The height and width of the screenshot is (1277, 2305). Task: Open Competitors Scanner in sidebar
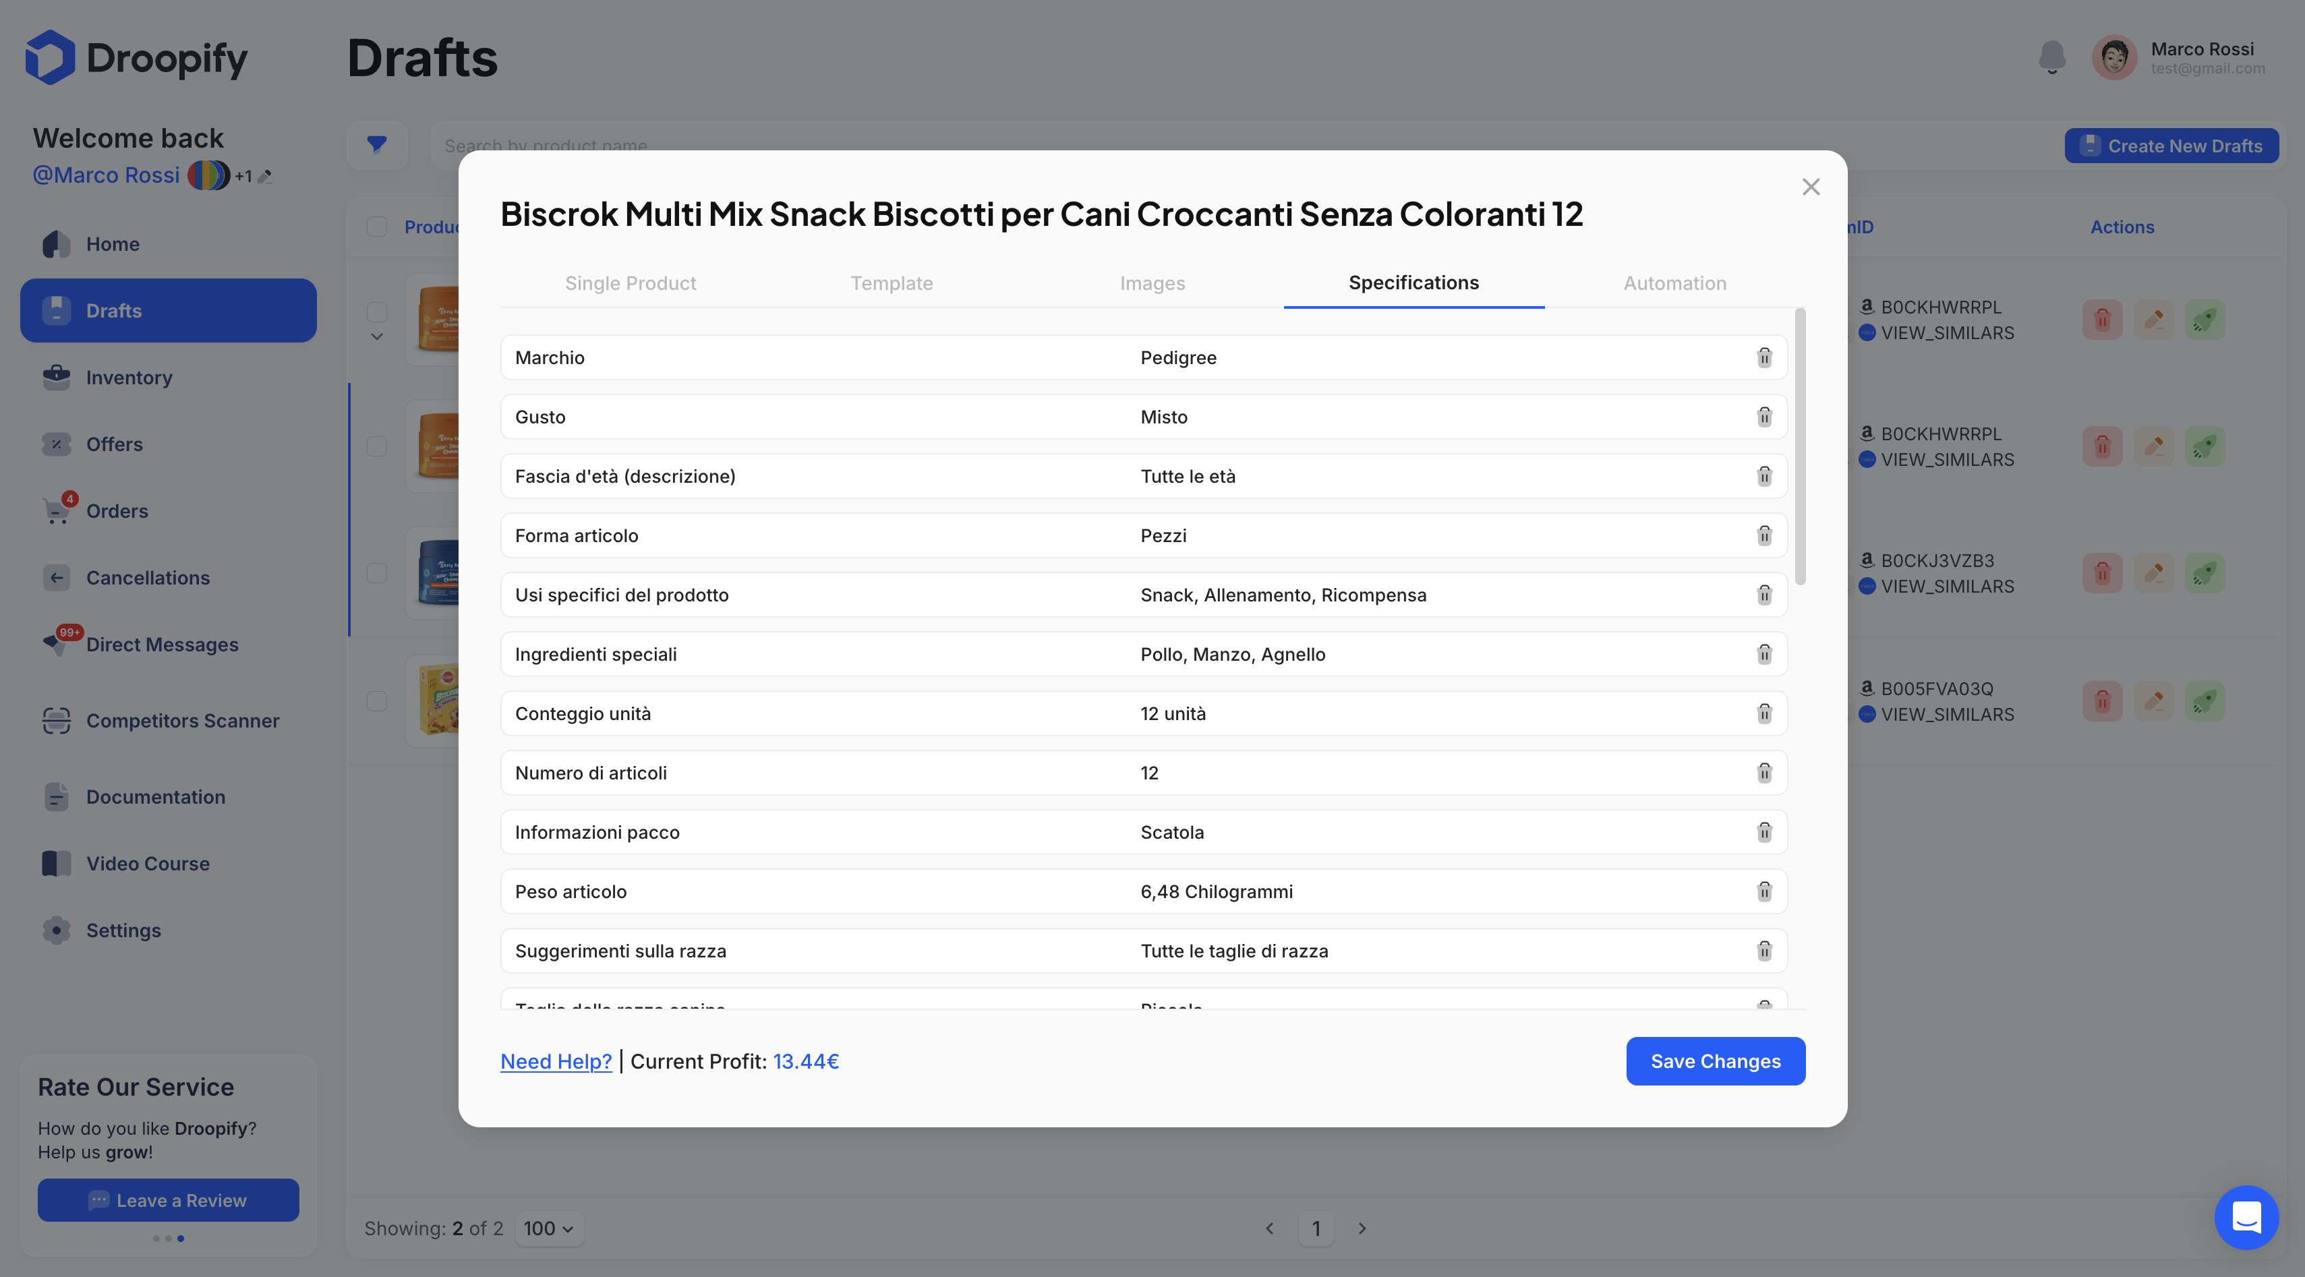pyautogui.click(x=168, y=720)
